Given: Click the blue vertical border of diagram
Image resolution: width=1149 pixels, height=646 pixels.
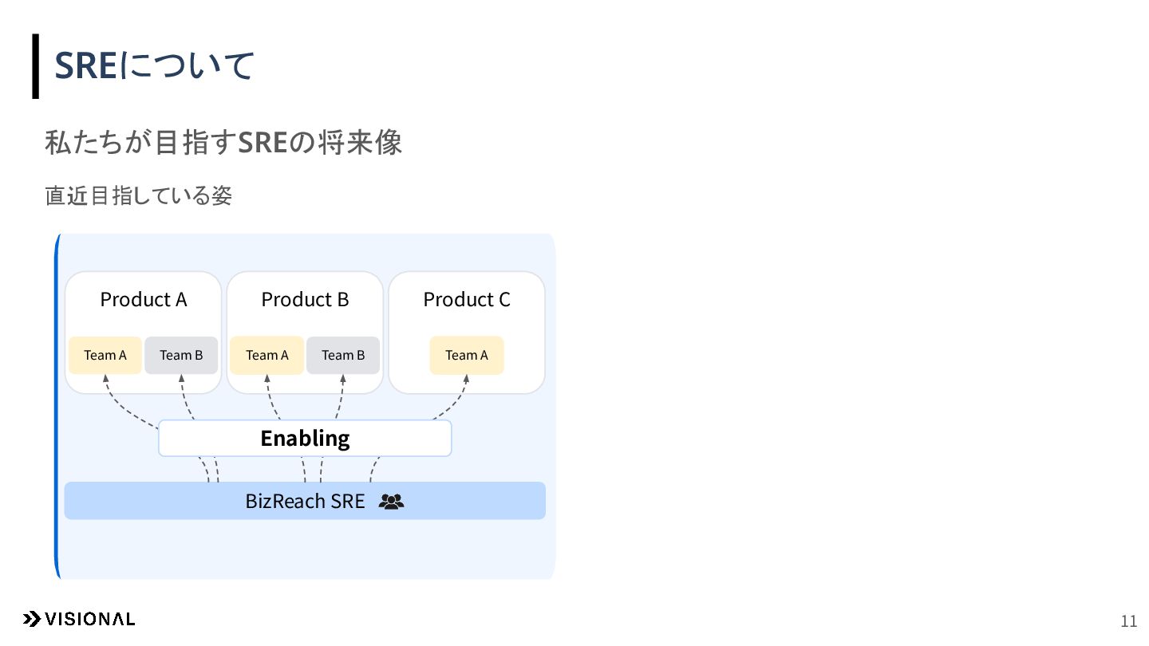Looking at the screenshot, I should (57, 407).
